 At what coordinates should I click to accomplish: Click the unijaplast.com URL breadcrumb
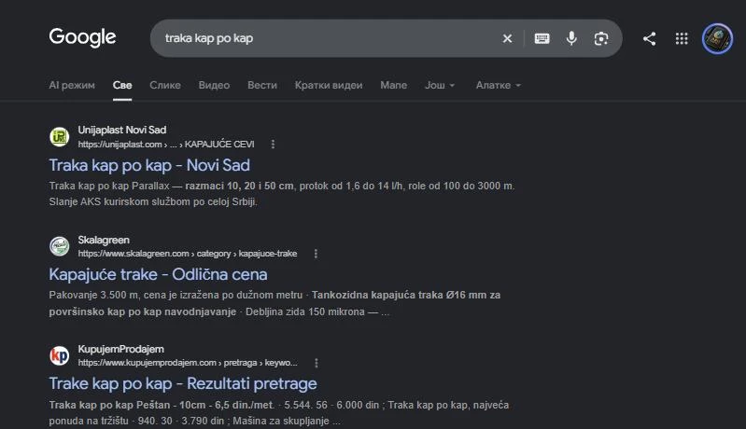166,144
